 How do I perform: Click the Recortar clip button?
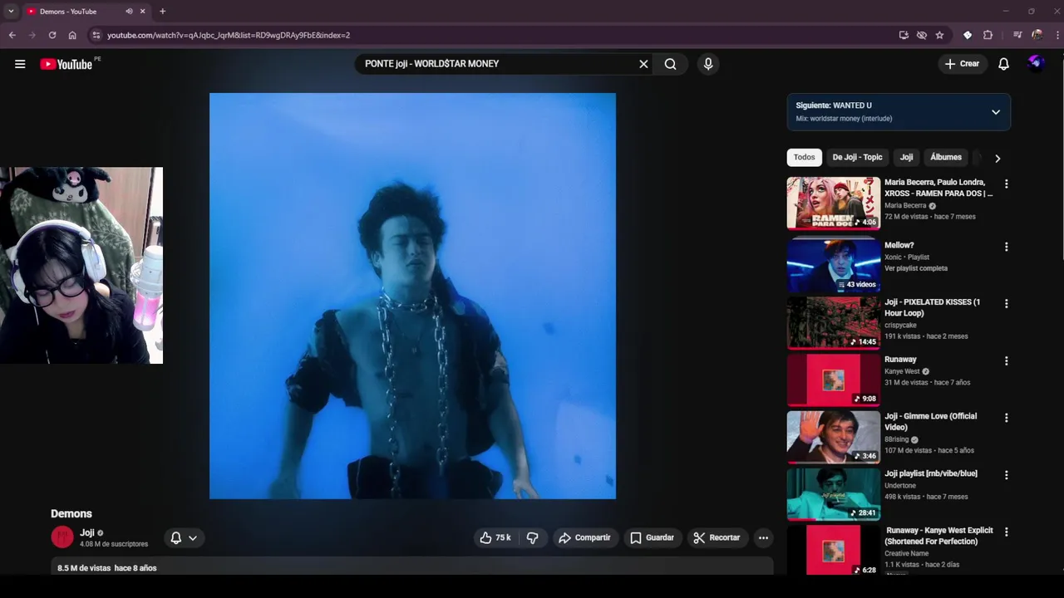[x=717, y=537]
